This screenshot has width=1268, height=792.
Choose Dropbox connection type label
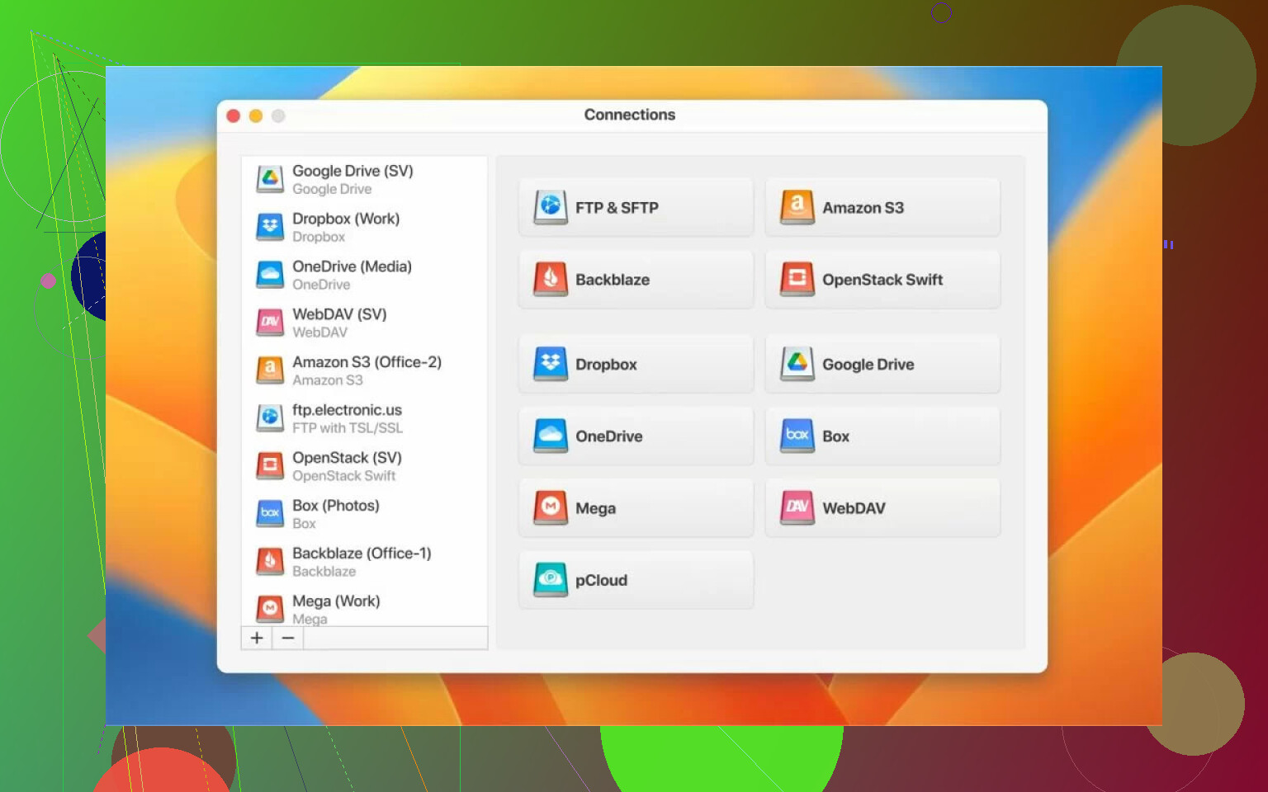(606, 365)
